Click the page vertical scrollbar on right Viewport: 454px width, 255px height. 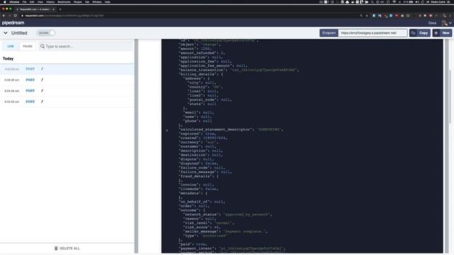point(450,96)
